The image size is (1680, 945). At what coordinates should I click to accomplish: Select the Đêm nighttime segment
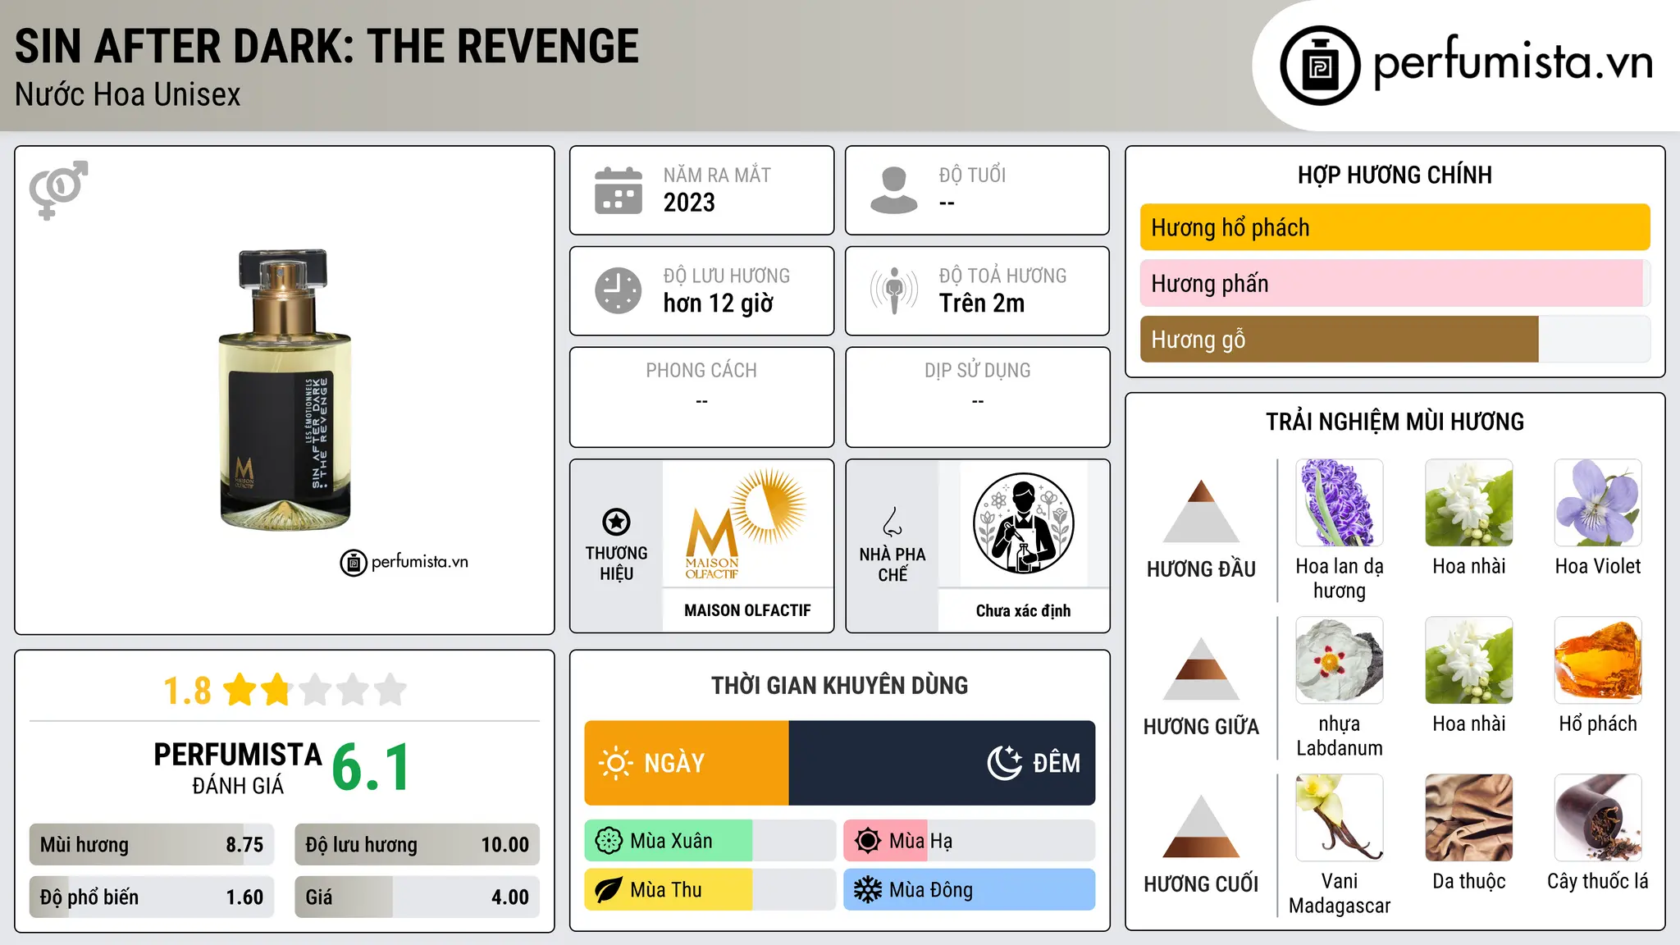click(x=942, y=763)
